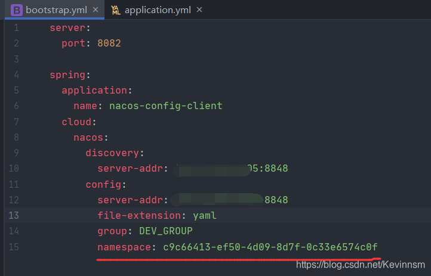Viewport: 431px width, 276px height.
Task: Click 'server-addr' key on line 10
Action: 130,169
